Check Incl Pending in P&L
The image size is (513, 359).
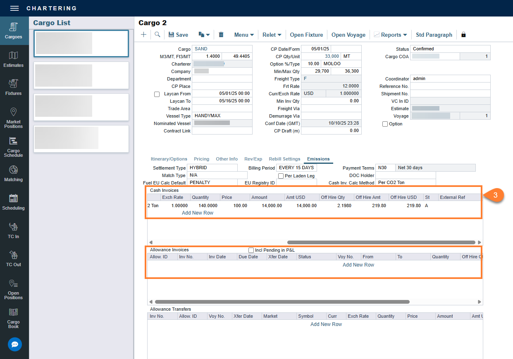pos(251,250)
